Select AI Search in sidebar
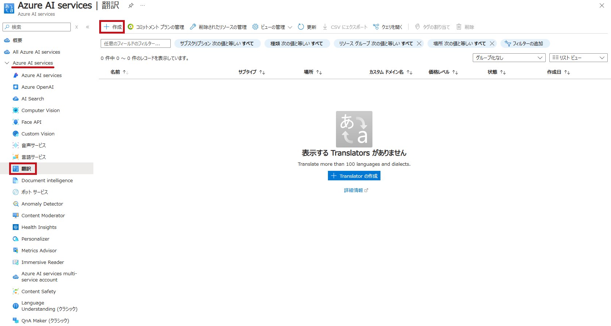The height and width of the screenshot is (326, 611). pyautogui.click(x=32, y=99)
